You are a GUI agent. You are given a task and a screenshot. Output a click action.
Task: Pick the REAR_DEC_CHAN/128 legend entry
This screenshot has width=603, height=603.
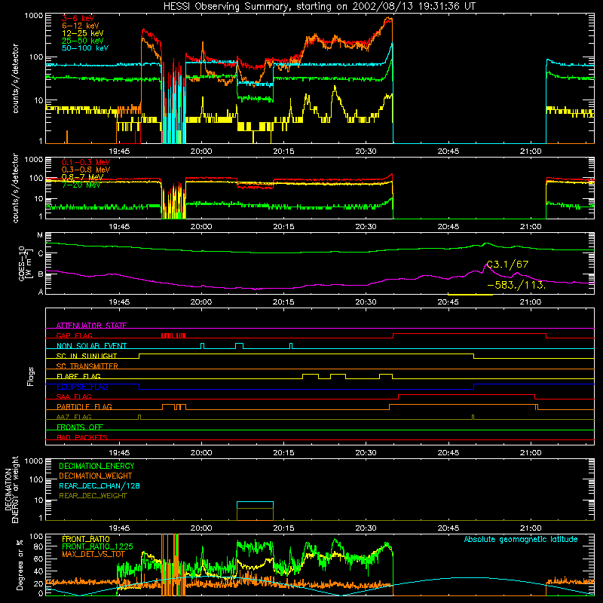[x=99, y=485]
